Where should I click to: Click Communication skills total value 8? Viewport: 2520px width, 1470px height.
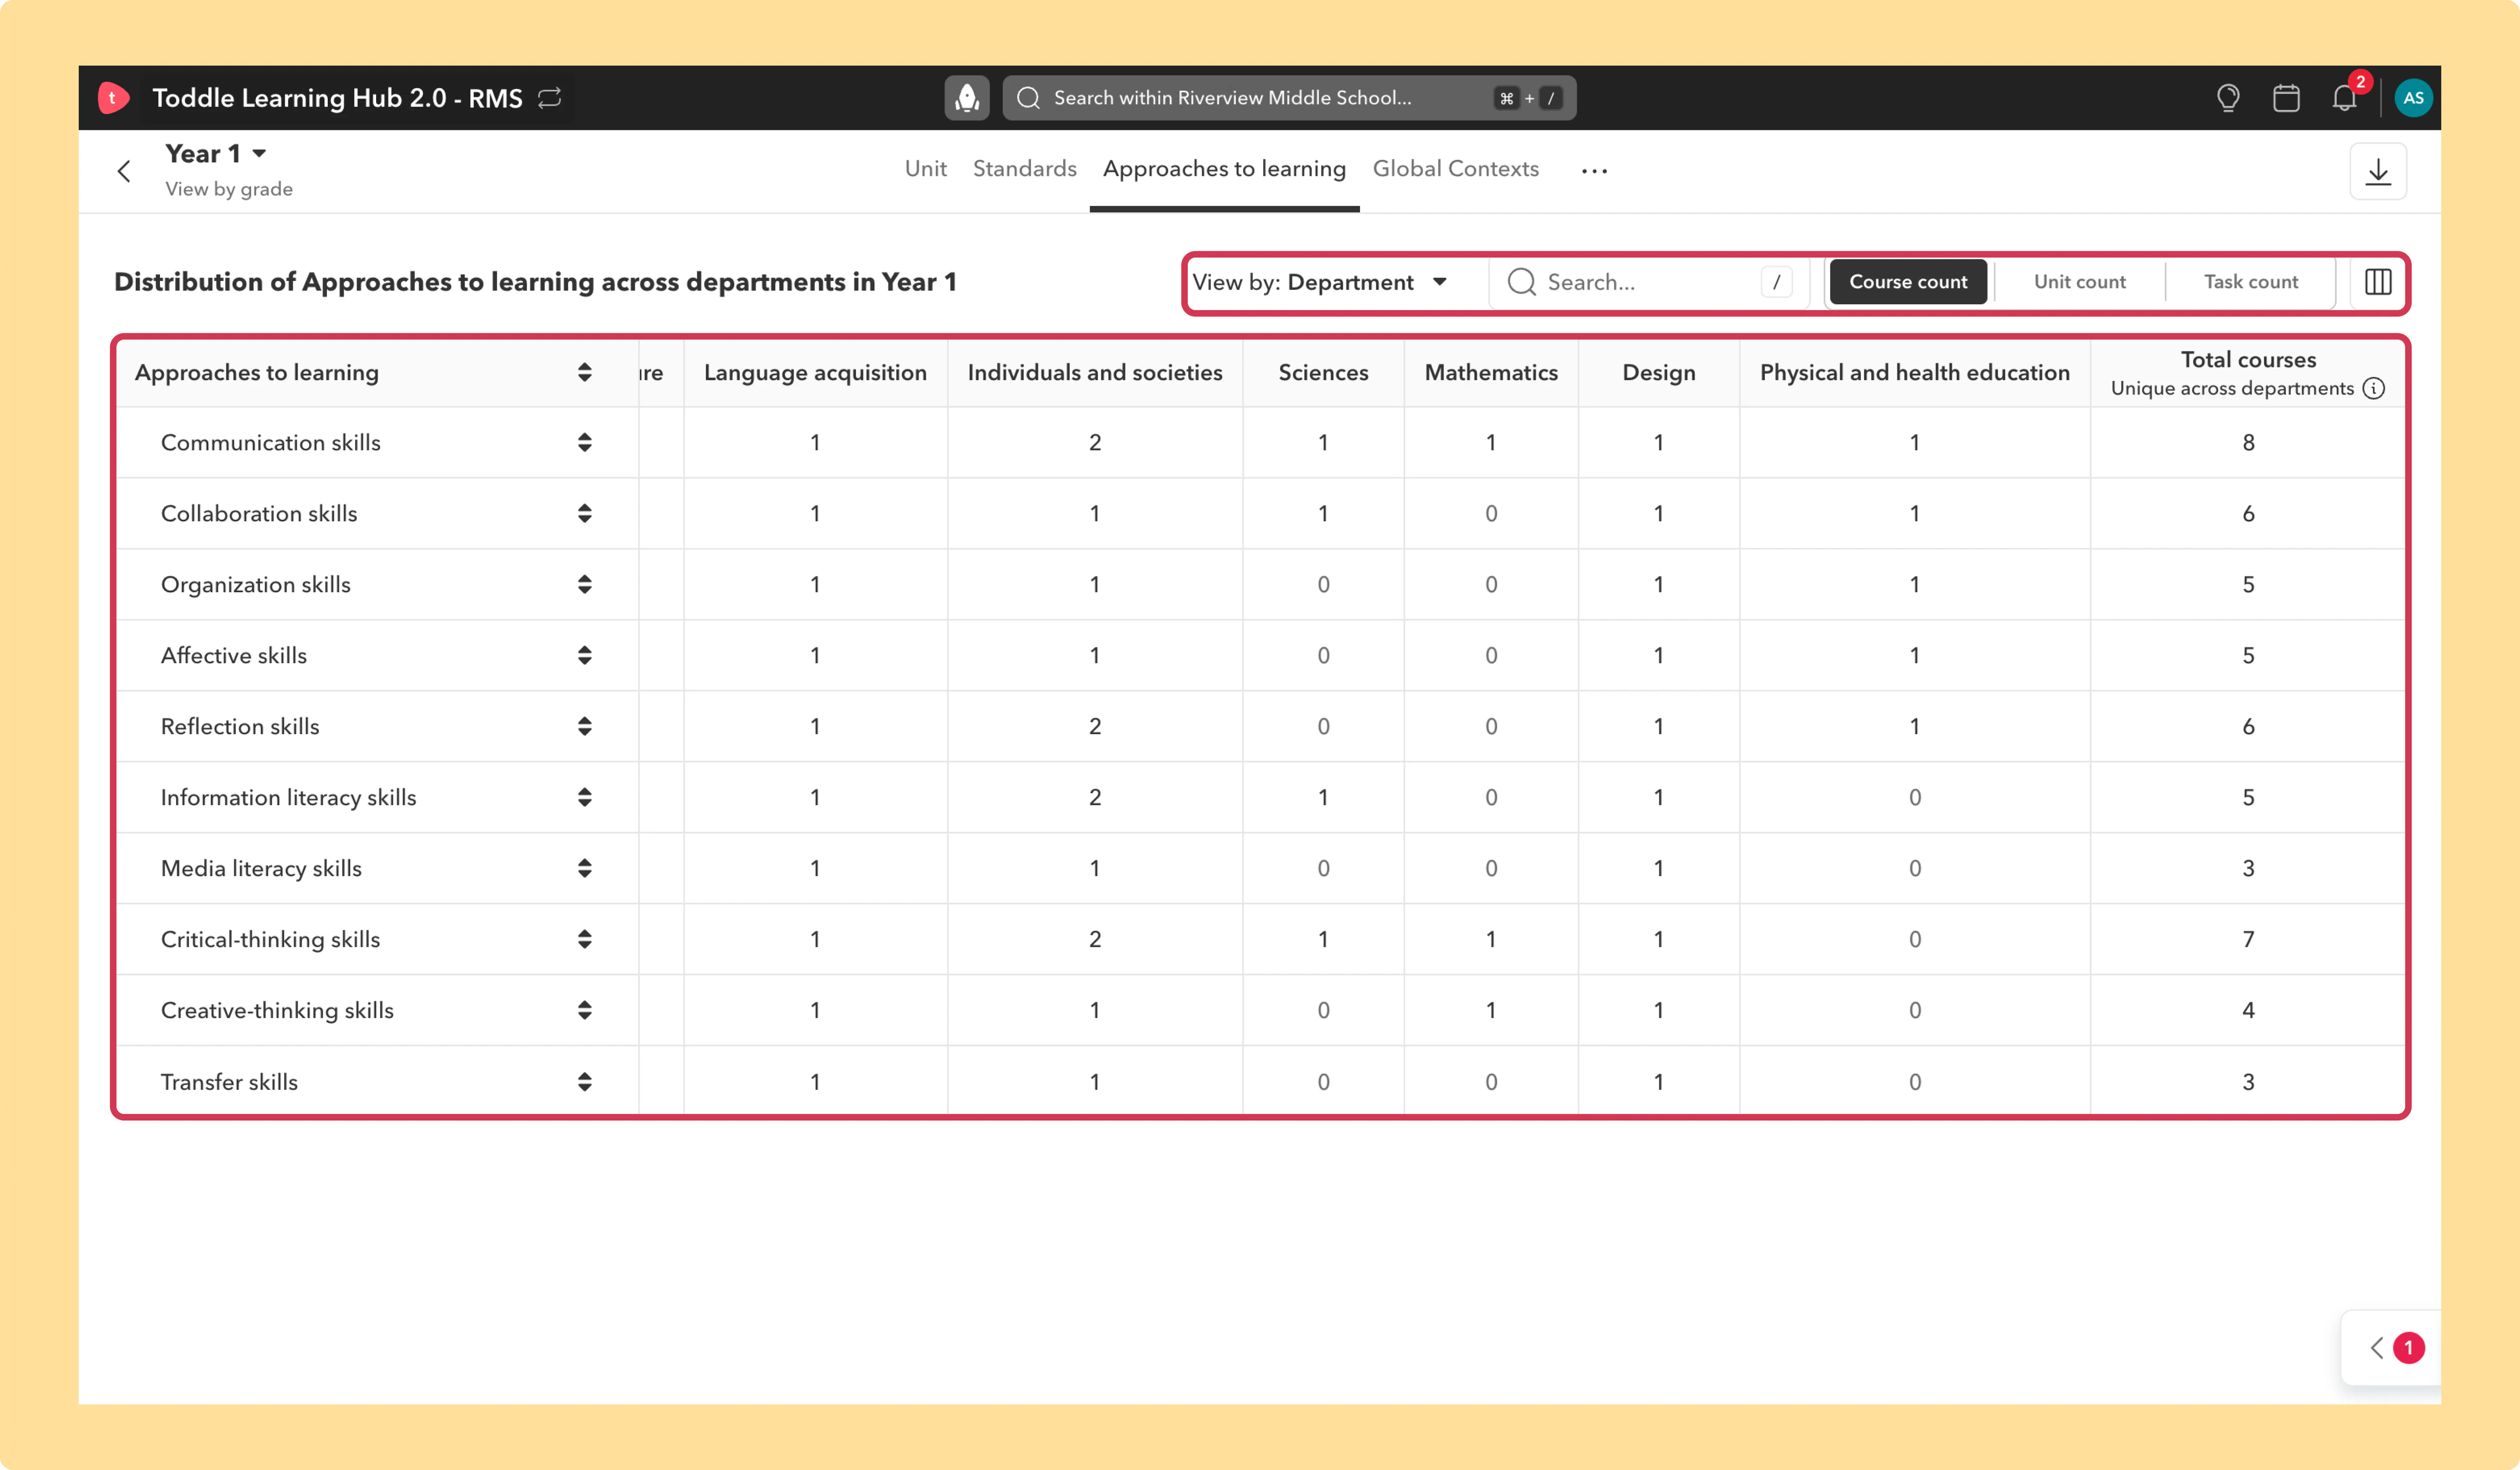2248,442
